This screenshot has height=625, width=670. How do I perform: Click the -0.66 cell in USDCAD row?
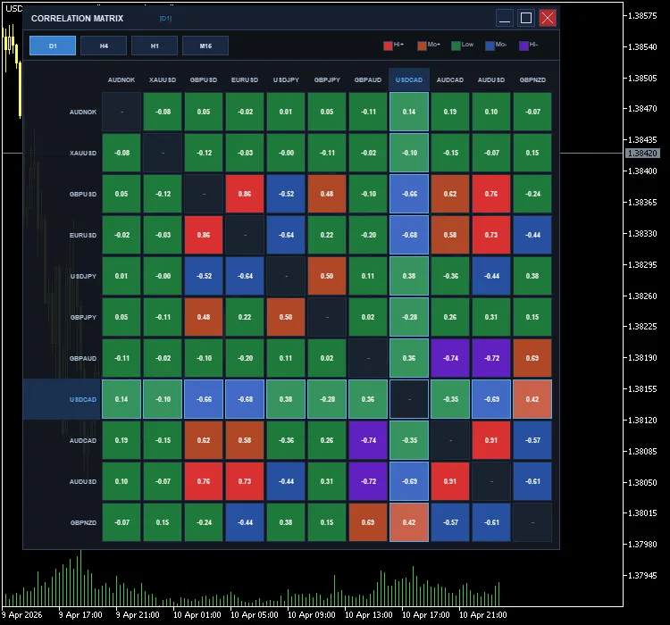(x=204, y=399)
